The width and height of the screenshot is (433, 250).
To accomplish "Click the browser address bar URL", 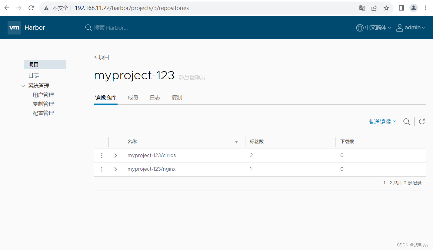I will 132,8.
